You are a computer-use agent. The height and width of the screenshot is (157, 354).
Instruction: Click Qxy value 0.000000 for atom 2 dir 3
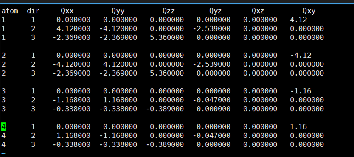point(307,73)
